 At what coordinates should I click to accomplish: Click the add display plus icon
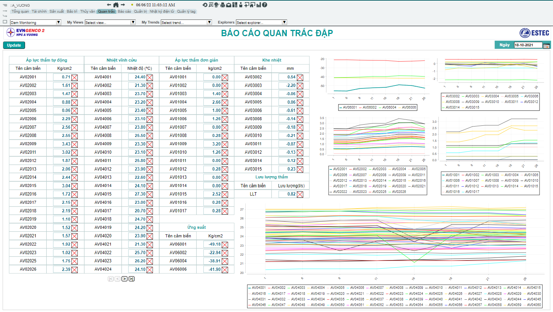(247, 5)
